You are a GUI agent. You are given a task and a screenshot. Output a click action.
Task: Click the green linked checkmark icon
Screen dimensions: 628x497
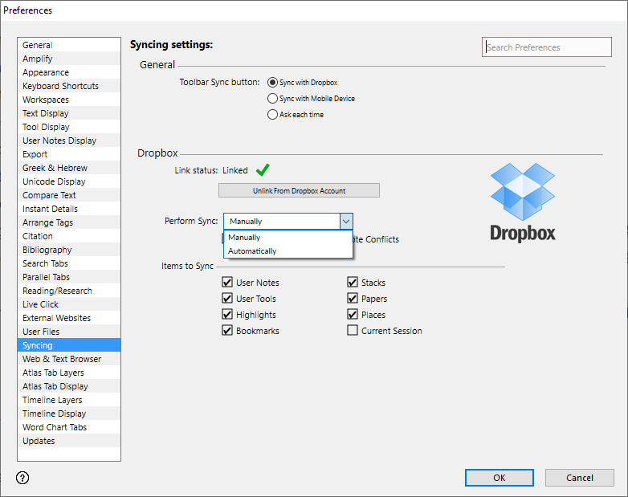click(262, 170)
